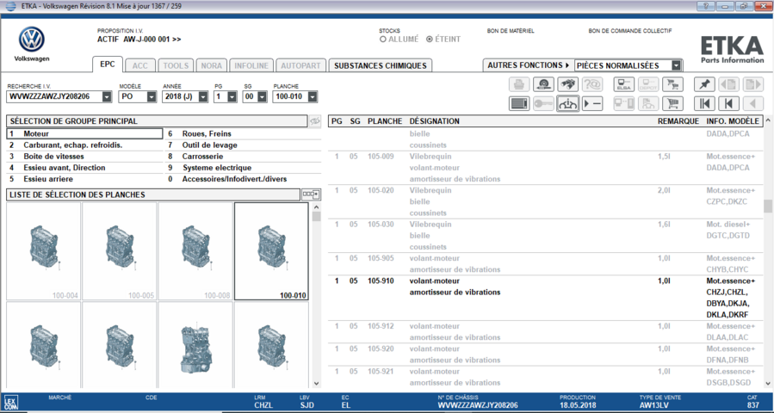Jump to first with double-bar arrow
The height and width of the screenshot is (413, 774).
pos(704,103)
